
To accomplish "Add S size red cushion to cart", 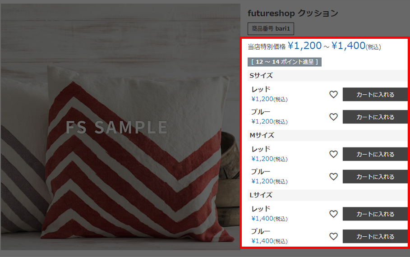I will point(375,94).
